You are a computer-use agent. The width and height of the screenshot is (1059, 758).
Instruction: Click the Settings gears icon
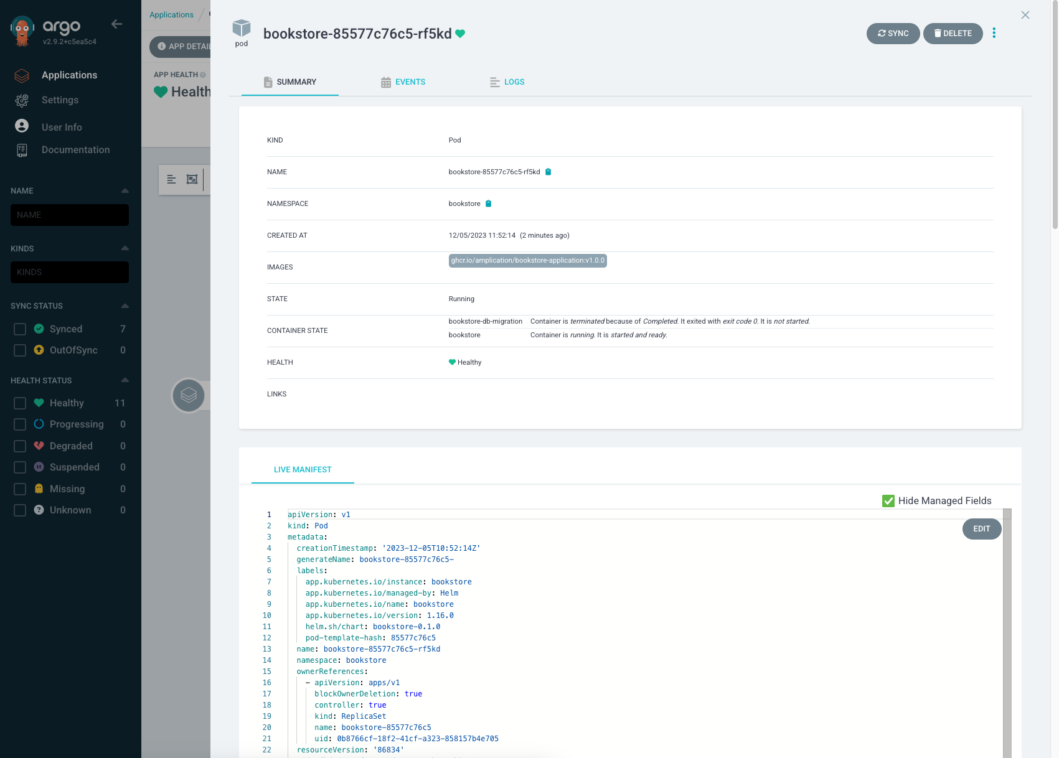22,100
